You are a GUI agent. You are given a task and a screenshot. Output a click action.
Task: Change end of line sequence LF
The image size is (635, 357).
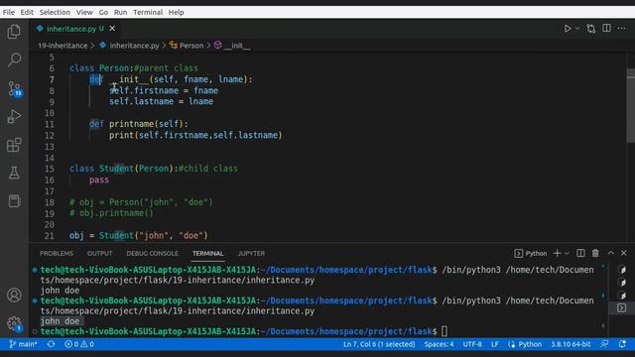coord(495,344)
